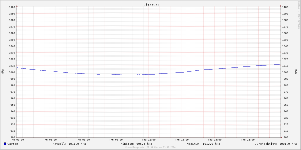Screen dimensions: 301x150
Task: Click the Thu 15:00 time axis label
Action: click(182, 140)
